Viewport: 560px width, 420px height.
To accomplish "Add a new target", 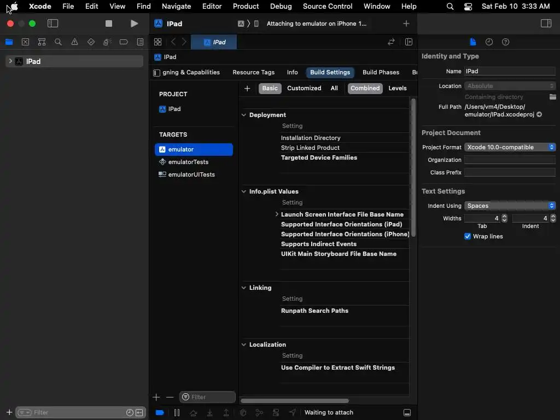I will pos(156,397).
